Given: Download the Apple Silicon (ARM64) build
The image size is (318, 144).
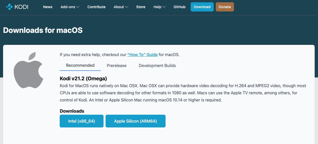Looking at the screenshot, I should point(136,121).
